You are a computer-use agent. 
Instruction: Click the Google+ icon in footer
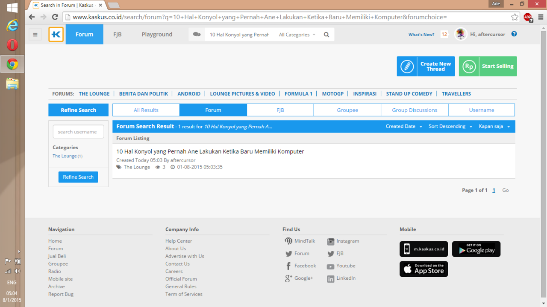288,278
